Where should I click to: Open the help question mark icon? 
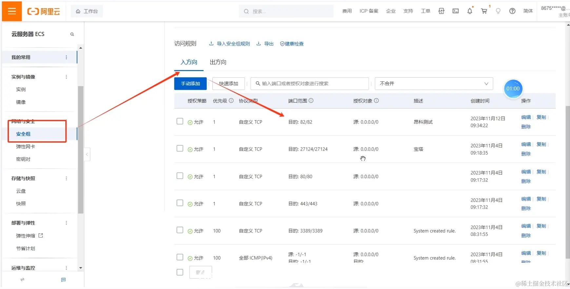point(512,11)
